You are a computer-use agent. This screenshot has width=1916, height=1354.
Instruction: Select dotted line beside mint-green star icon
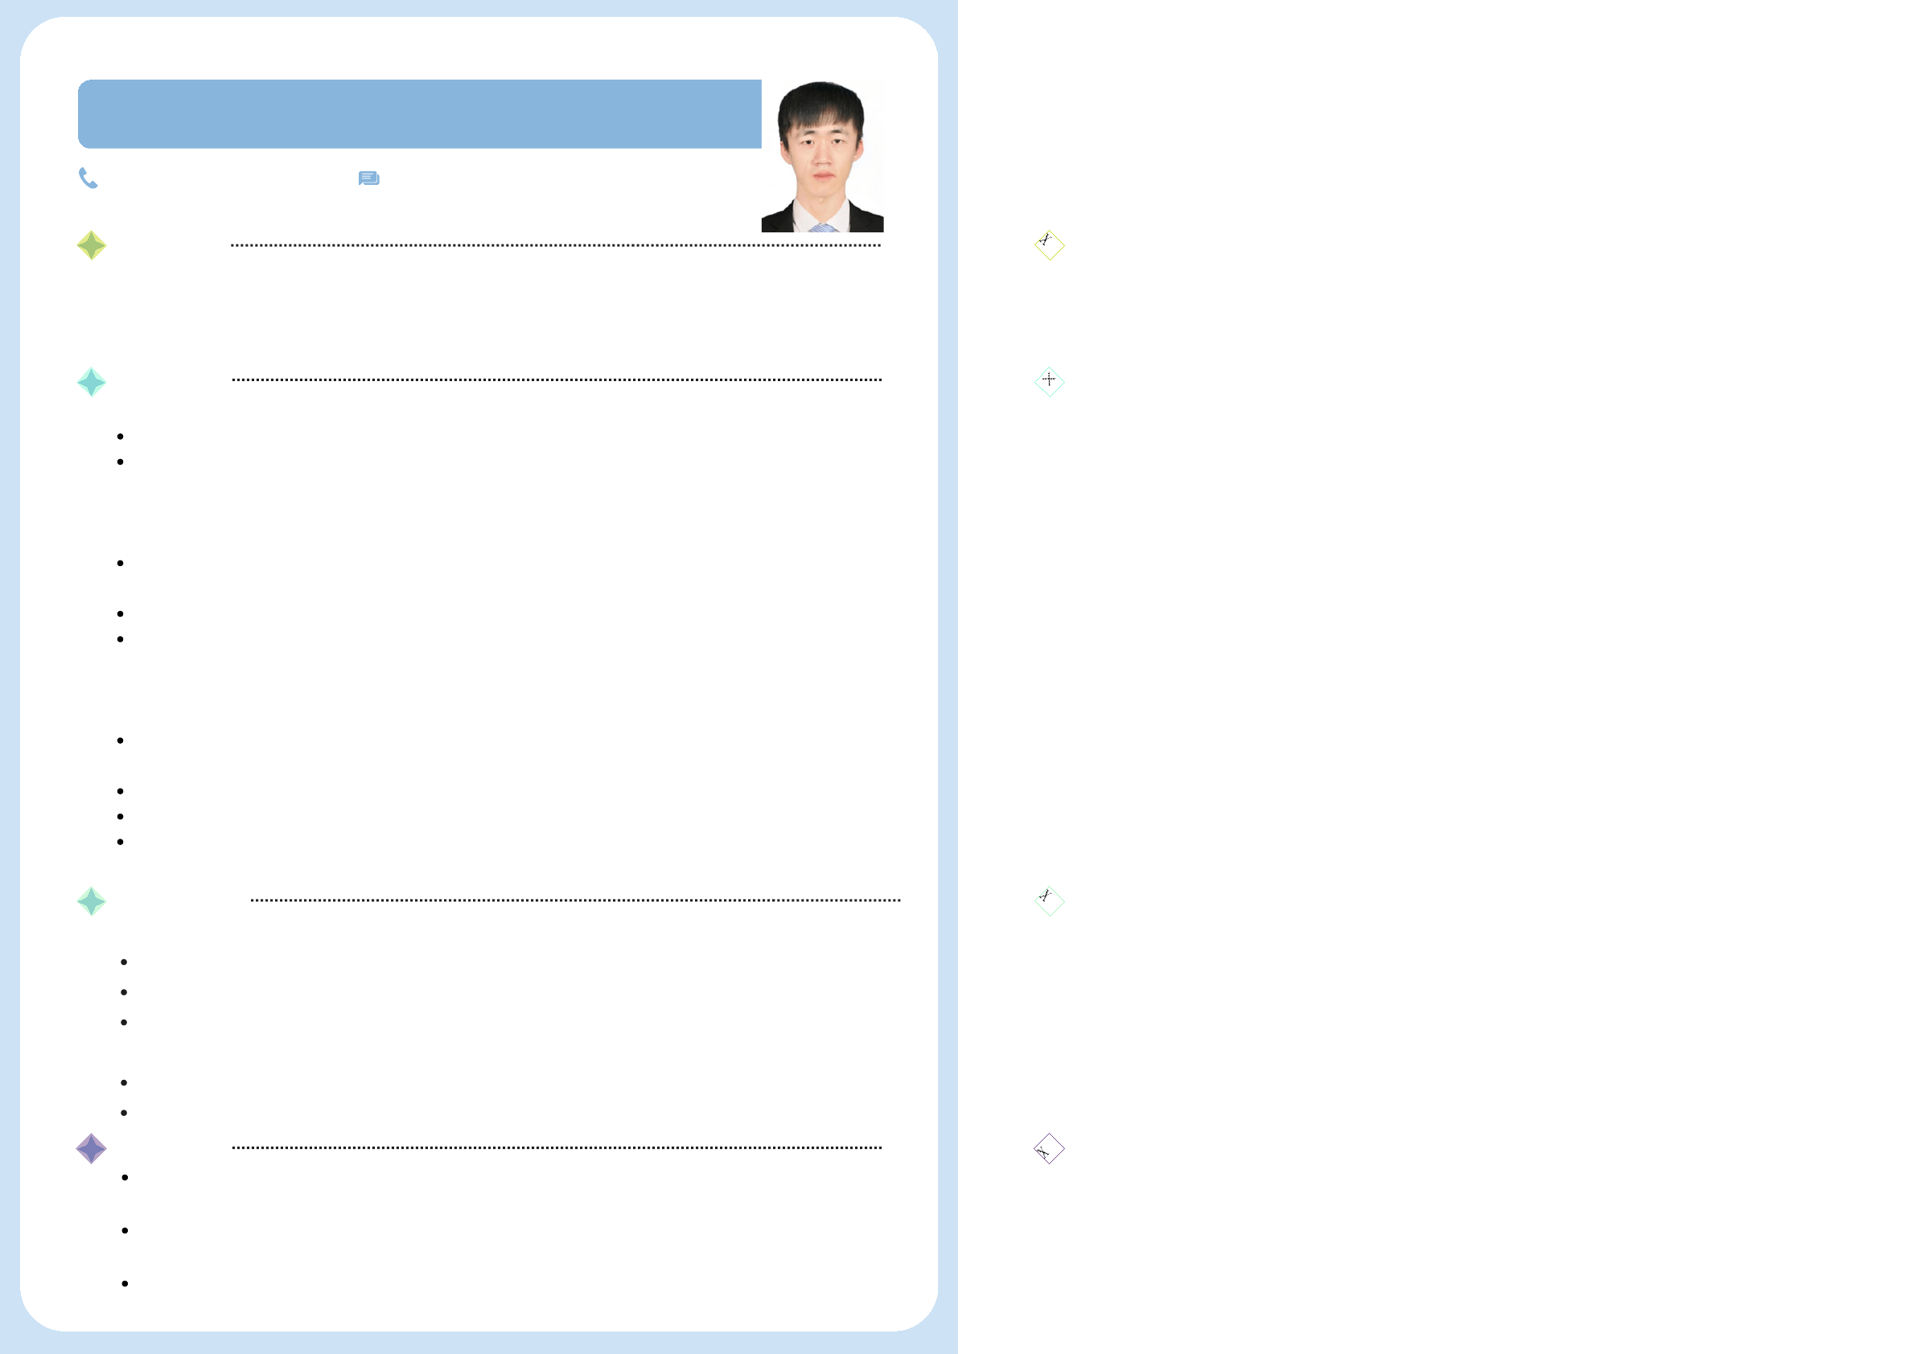tap(576, 901)
